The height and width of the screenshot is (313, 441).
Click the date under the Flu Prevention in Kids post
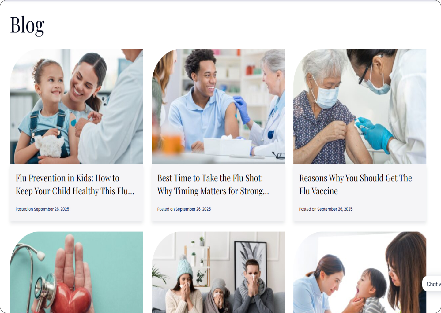pyautogui.click(x=51, y=209)
